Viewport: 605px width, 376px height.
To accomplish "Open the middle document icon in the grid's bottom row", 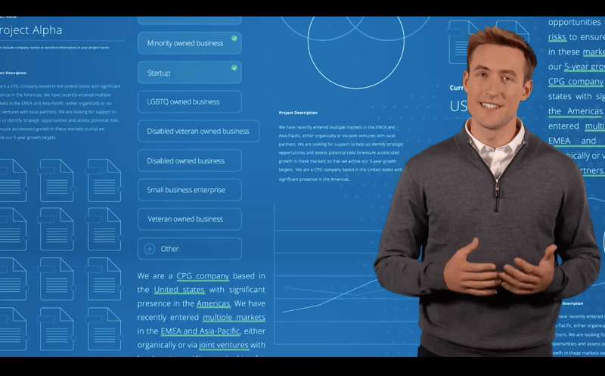I will coord(57,329).
